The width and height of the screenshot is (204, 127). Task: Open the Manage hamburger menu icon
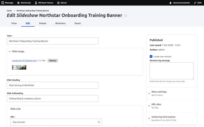3,3
